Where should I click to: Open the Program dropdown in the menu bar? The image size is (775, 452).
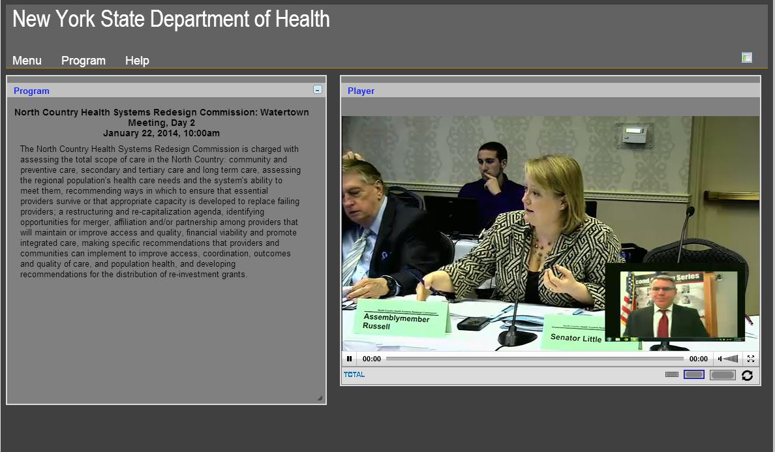tap(83, 61)
